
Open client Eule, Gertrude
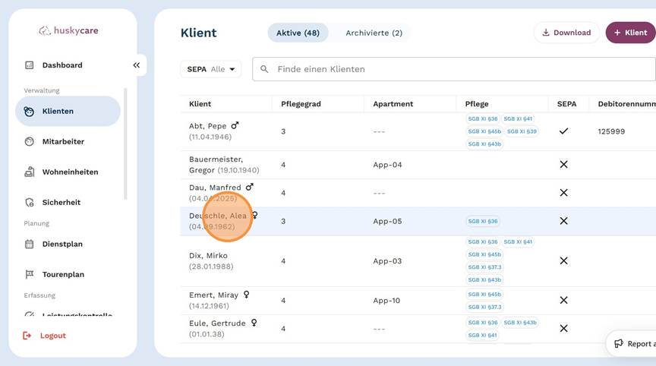coord(217,323)
